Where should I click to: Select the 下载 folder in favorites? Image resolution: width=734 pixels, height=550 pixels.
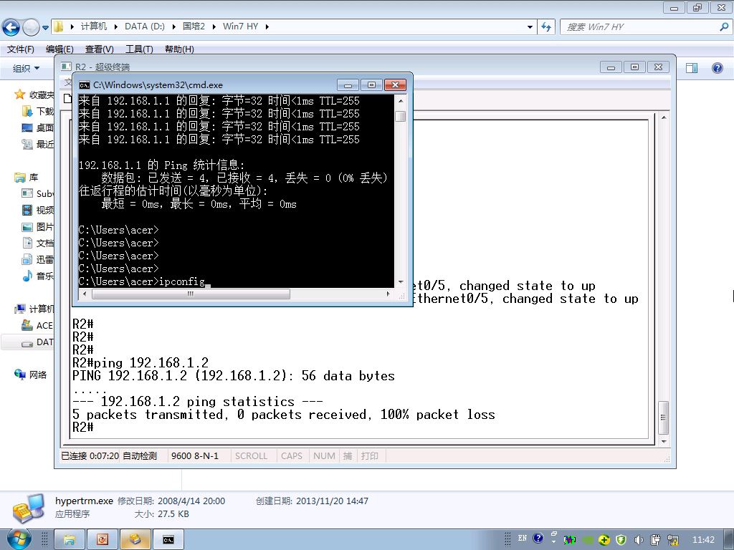[45, 111]
